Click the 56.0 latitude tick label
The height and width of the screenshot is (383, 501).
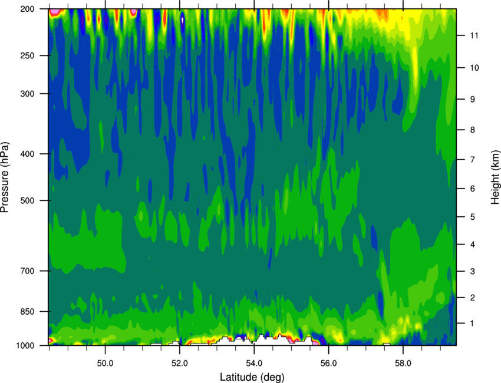tap(329, 364)
